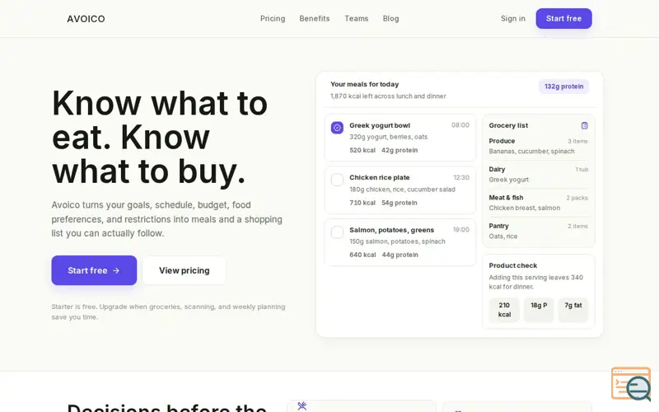Screen dimensions: 659x412
Task: Click the AVOICO logo
Action: [86, 19]
